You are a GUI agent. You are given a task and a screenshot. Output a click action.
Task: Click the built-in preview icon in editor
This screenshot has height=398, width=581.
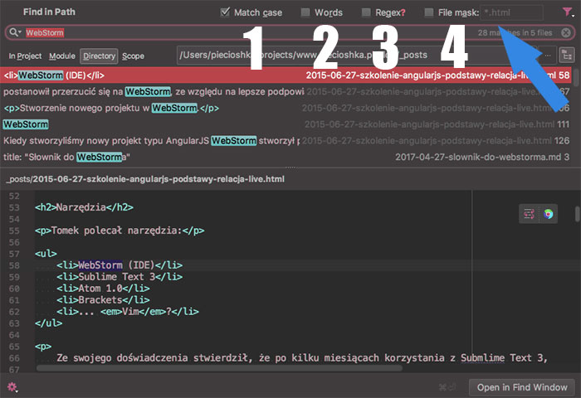pos(529,214)
